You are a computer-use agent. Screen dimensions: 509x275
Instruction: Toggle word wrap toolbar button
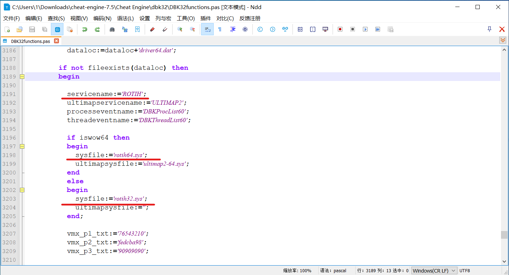click(207, 29)
